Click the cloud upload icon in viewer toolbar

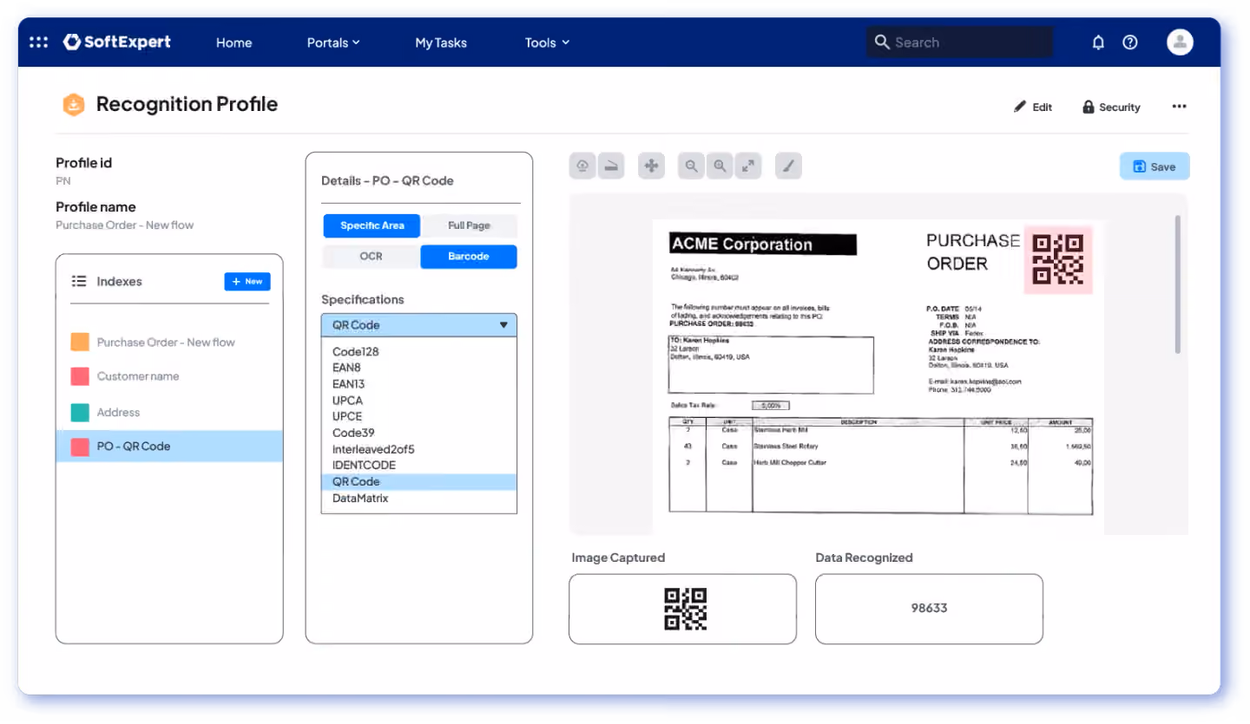pyautogui.click(x=582, y=166)
